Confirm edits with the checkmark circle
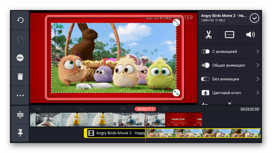The image size is (272, 153). point(254,18)
